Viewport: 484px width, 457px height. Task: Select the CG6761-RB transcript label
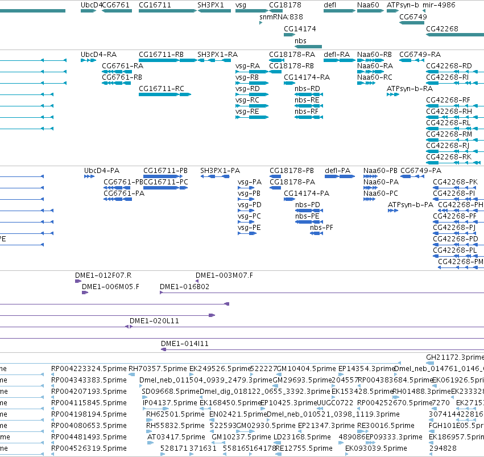122,77
